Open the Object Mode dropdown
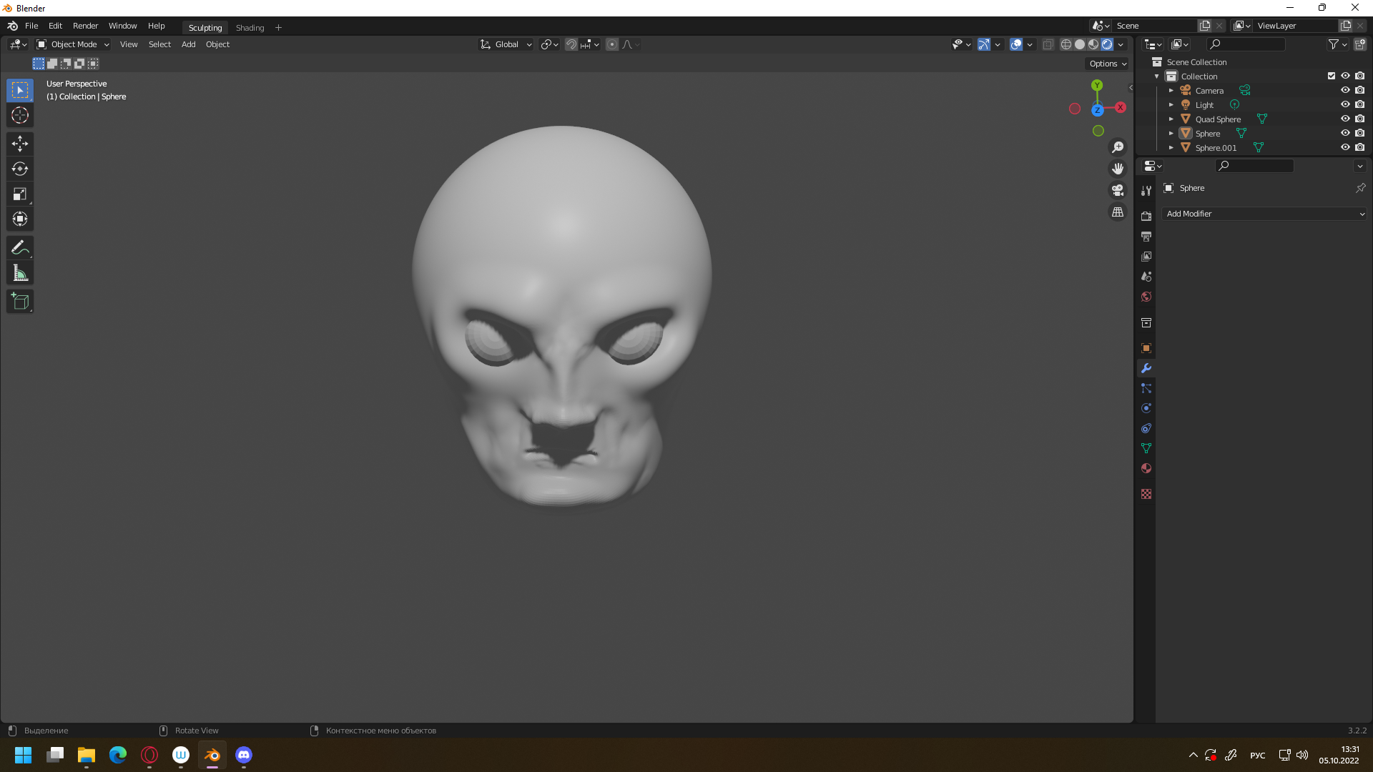Viewport: 1373px width, 772px height. pos(73,44)
